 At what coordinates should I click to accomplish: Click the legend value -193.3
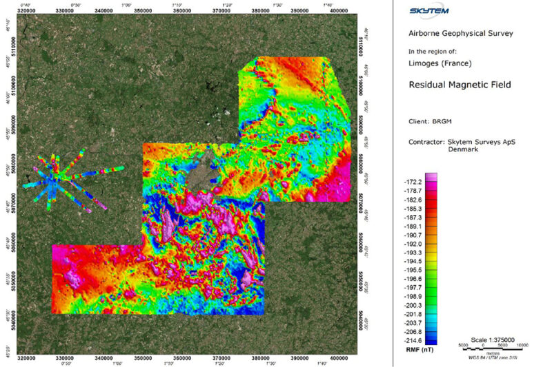(413, 253)
